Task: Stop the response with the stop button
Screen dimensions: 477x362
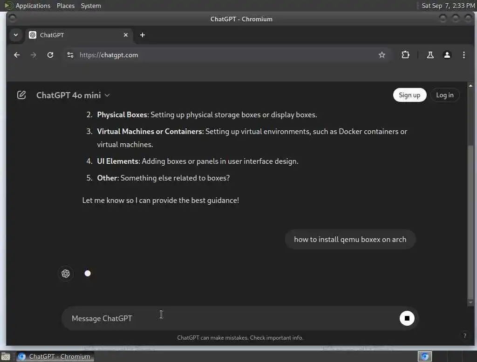Action: pos(407,318)
